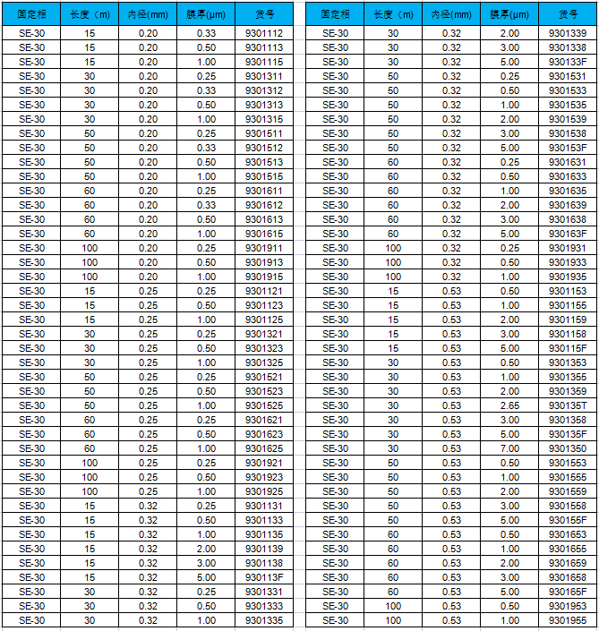Click item number 9301335 cell

[x=263, y=620]
